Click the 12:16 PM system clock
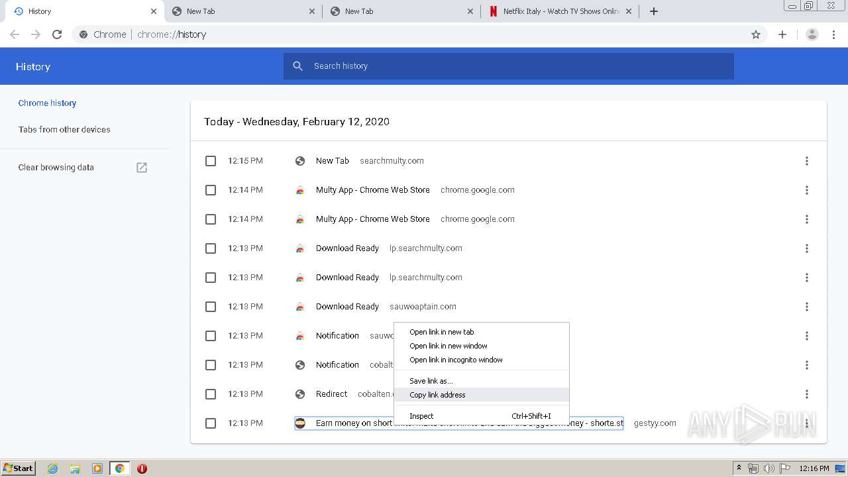Screen dimensions: 848x477 coord(814,468)
